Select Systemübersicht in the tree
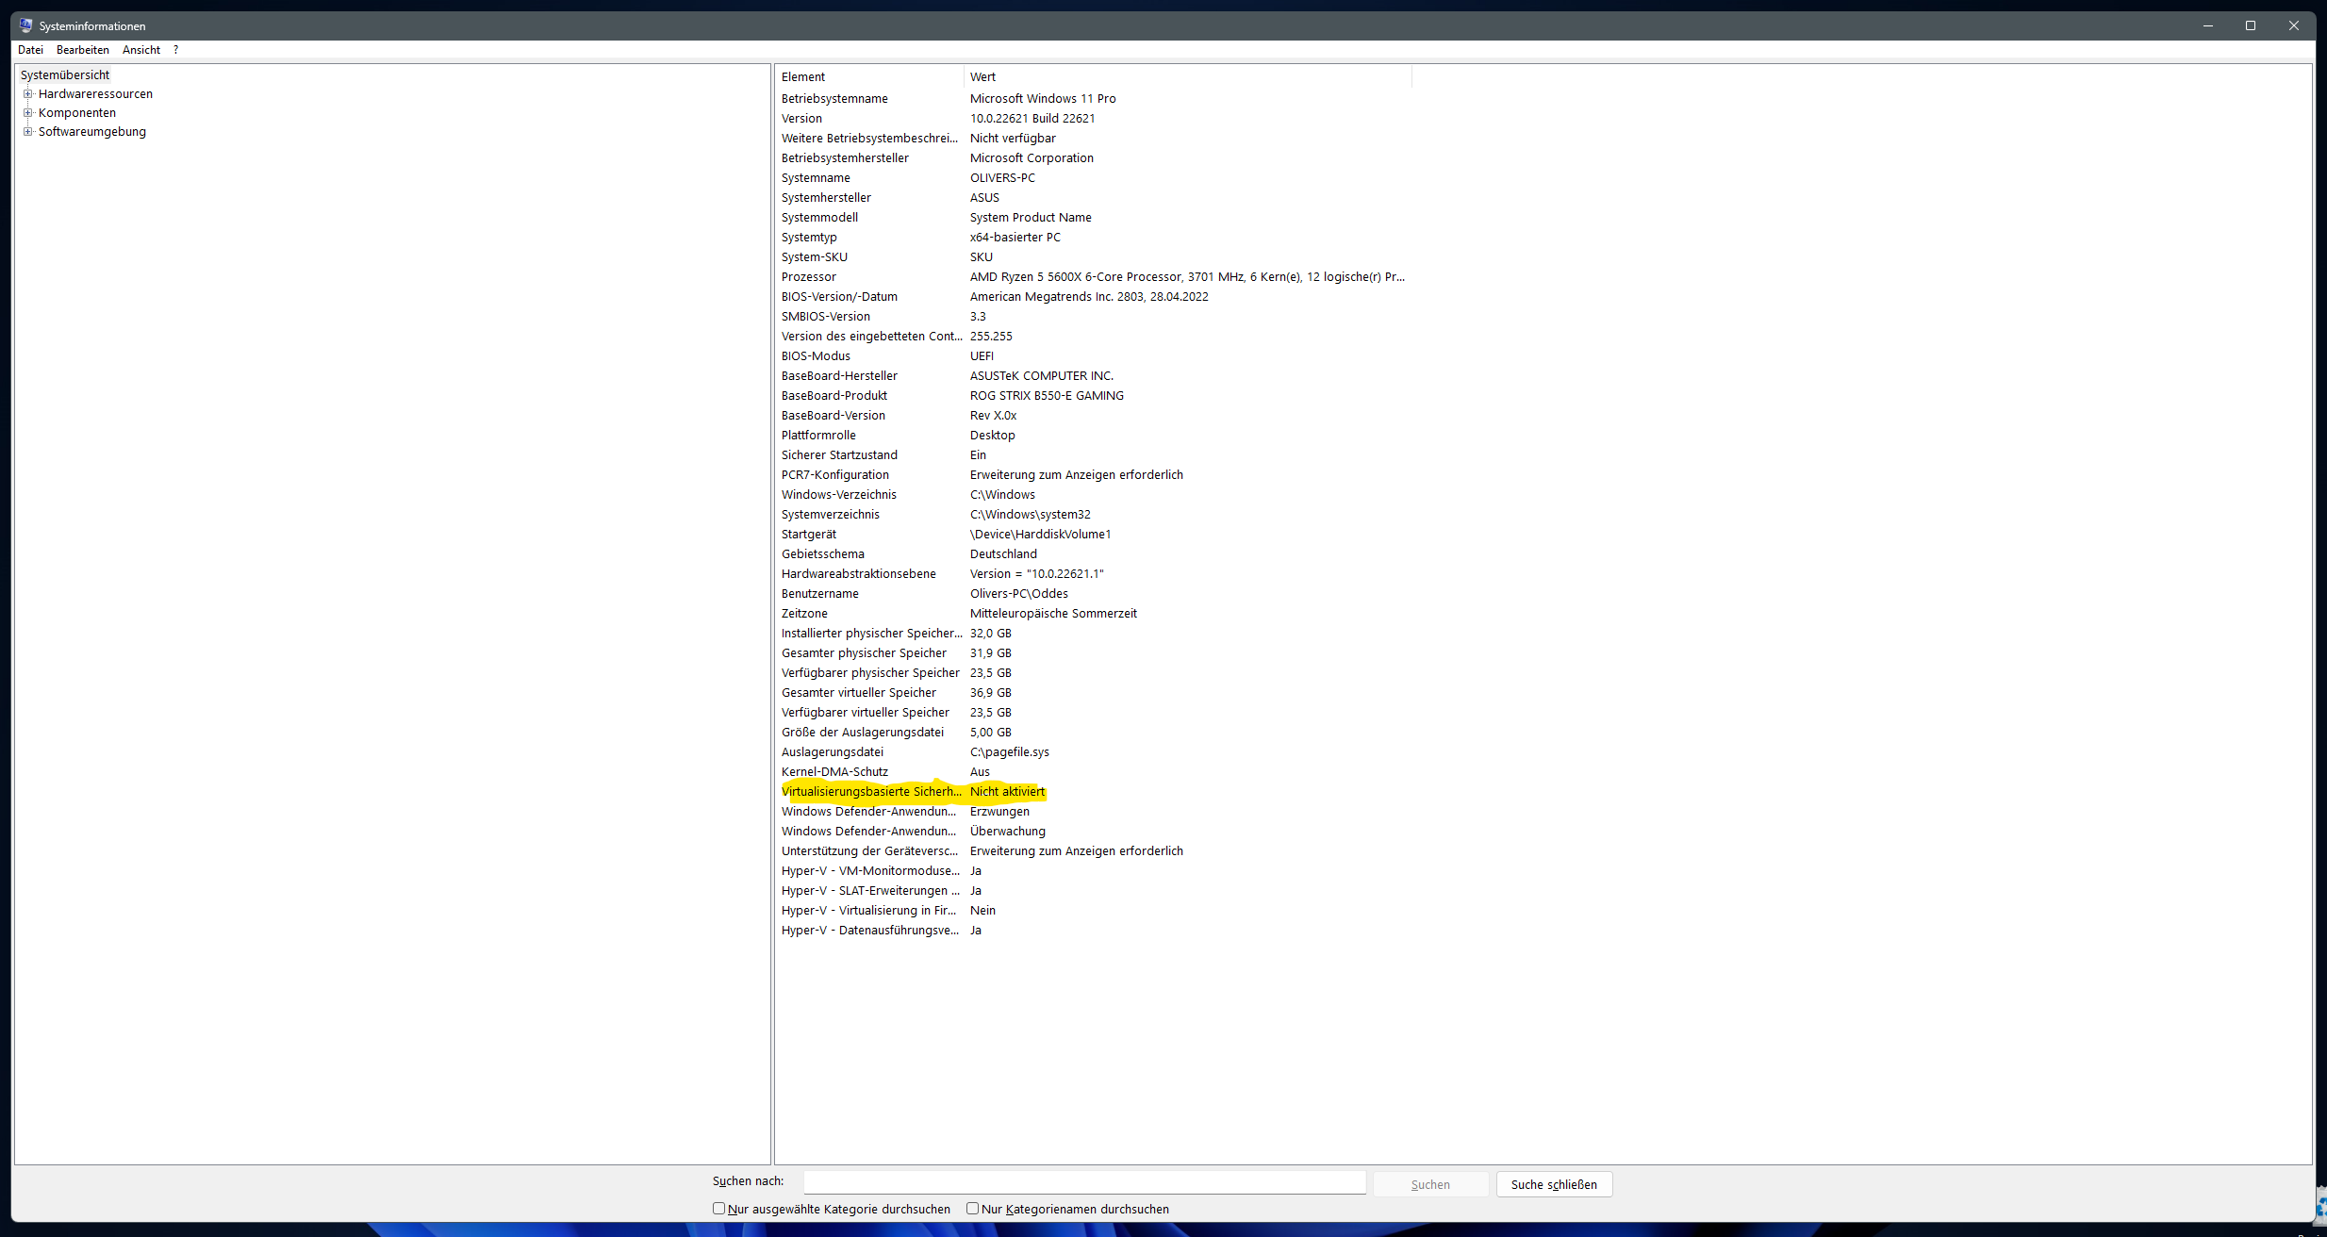 65,74
